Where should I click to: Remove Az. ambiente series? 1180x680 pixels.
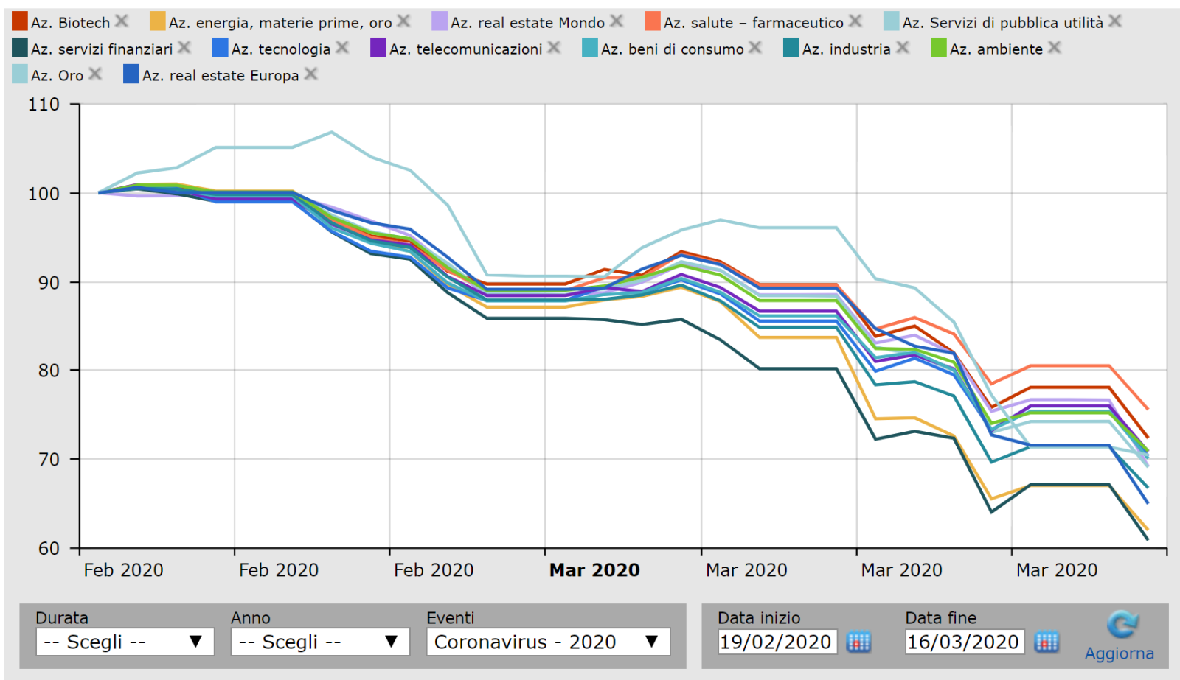pos(1055,48)
